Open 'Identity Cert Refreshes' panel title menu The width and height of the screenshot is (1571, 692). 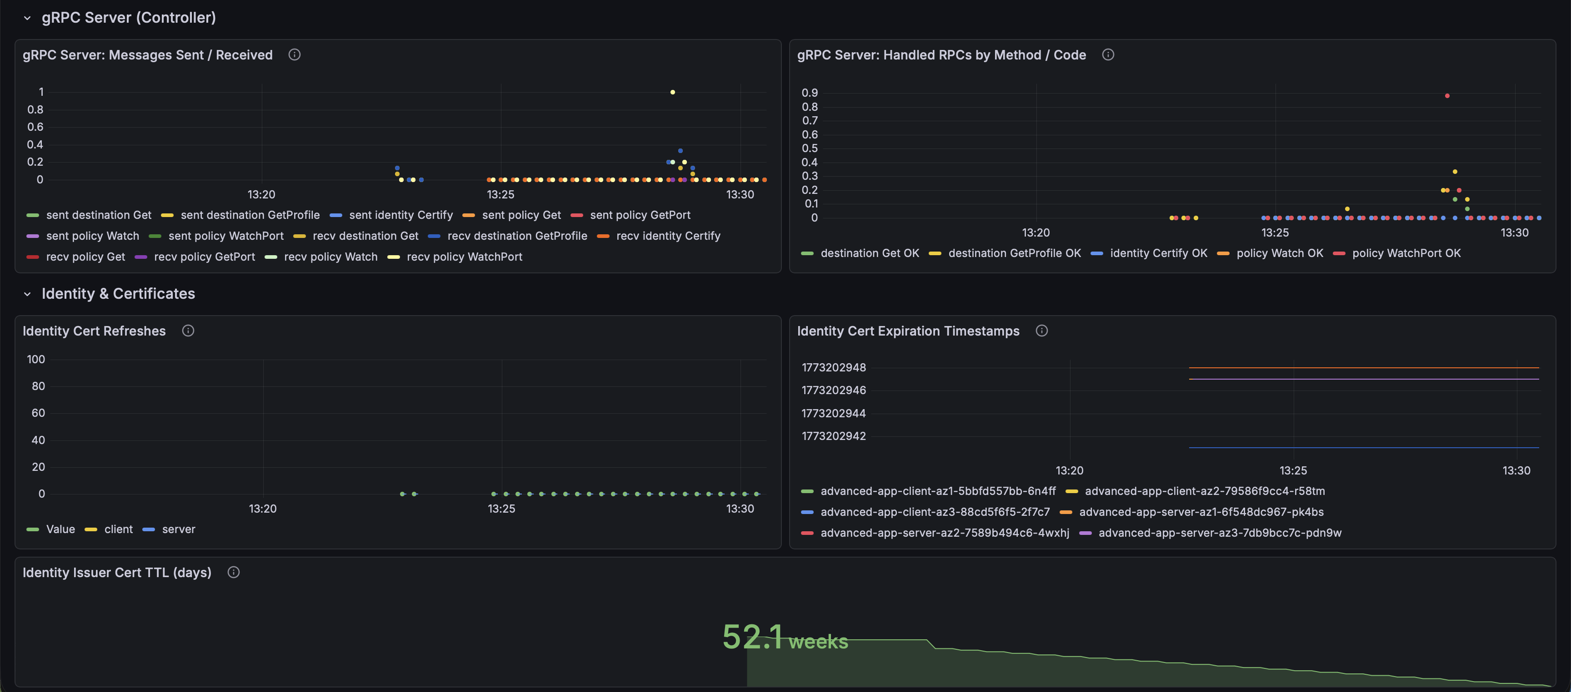[x=94, y=331]
